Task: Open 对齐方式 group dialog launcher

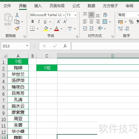Action: [x=112, y=36]
